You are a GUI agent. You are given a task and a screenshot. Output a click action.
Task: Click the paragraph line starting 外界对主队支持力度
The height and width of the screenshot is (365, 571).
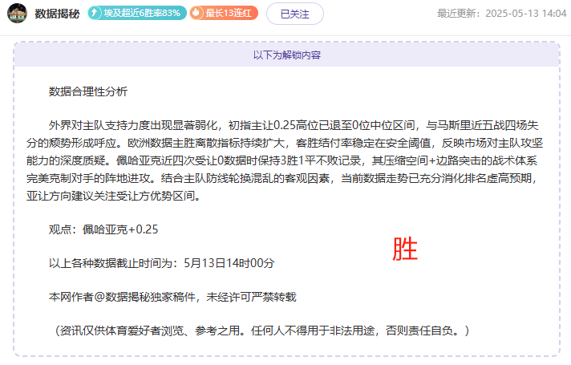coord(294,126)
